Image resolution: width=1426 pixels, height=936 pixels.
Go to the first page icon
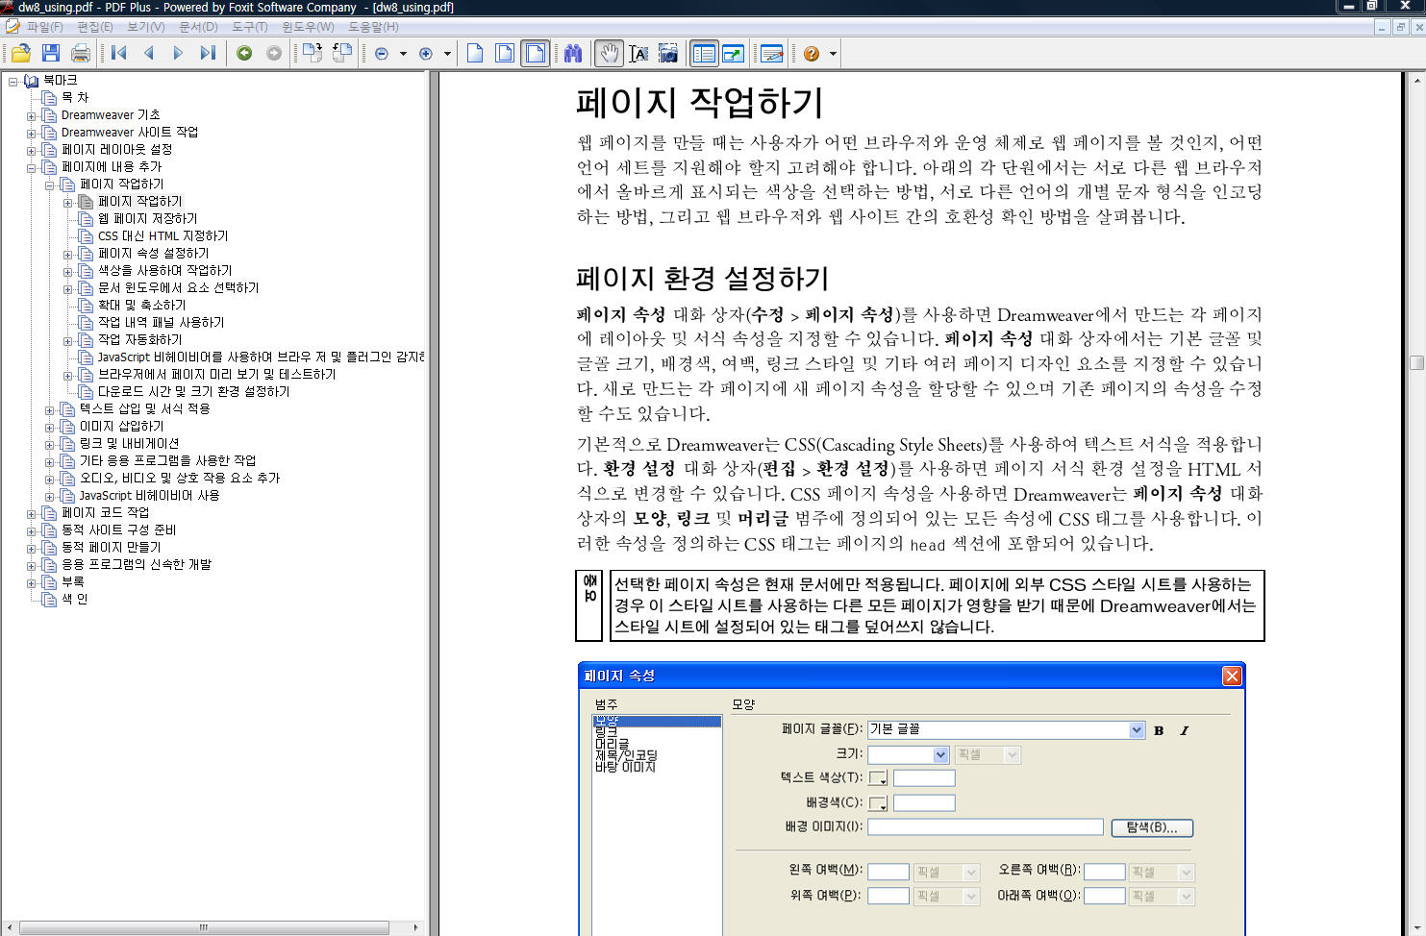point(119,54)
